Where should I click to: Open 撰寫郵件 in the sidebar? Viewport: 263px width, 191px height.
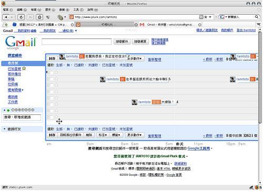tap(15, 56)
